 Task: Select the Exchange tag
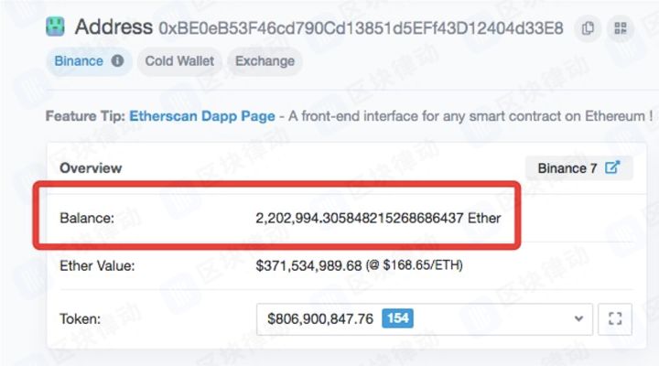point(265,61)
